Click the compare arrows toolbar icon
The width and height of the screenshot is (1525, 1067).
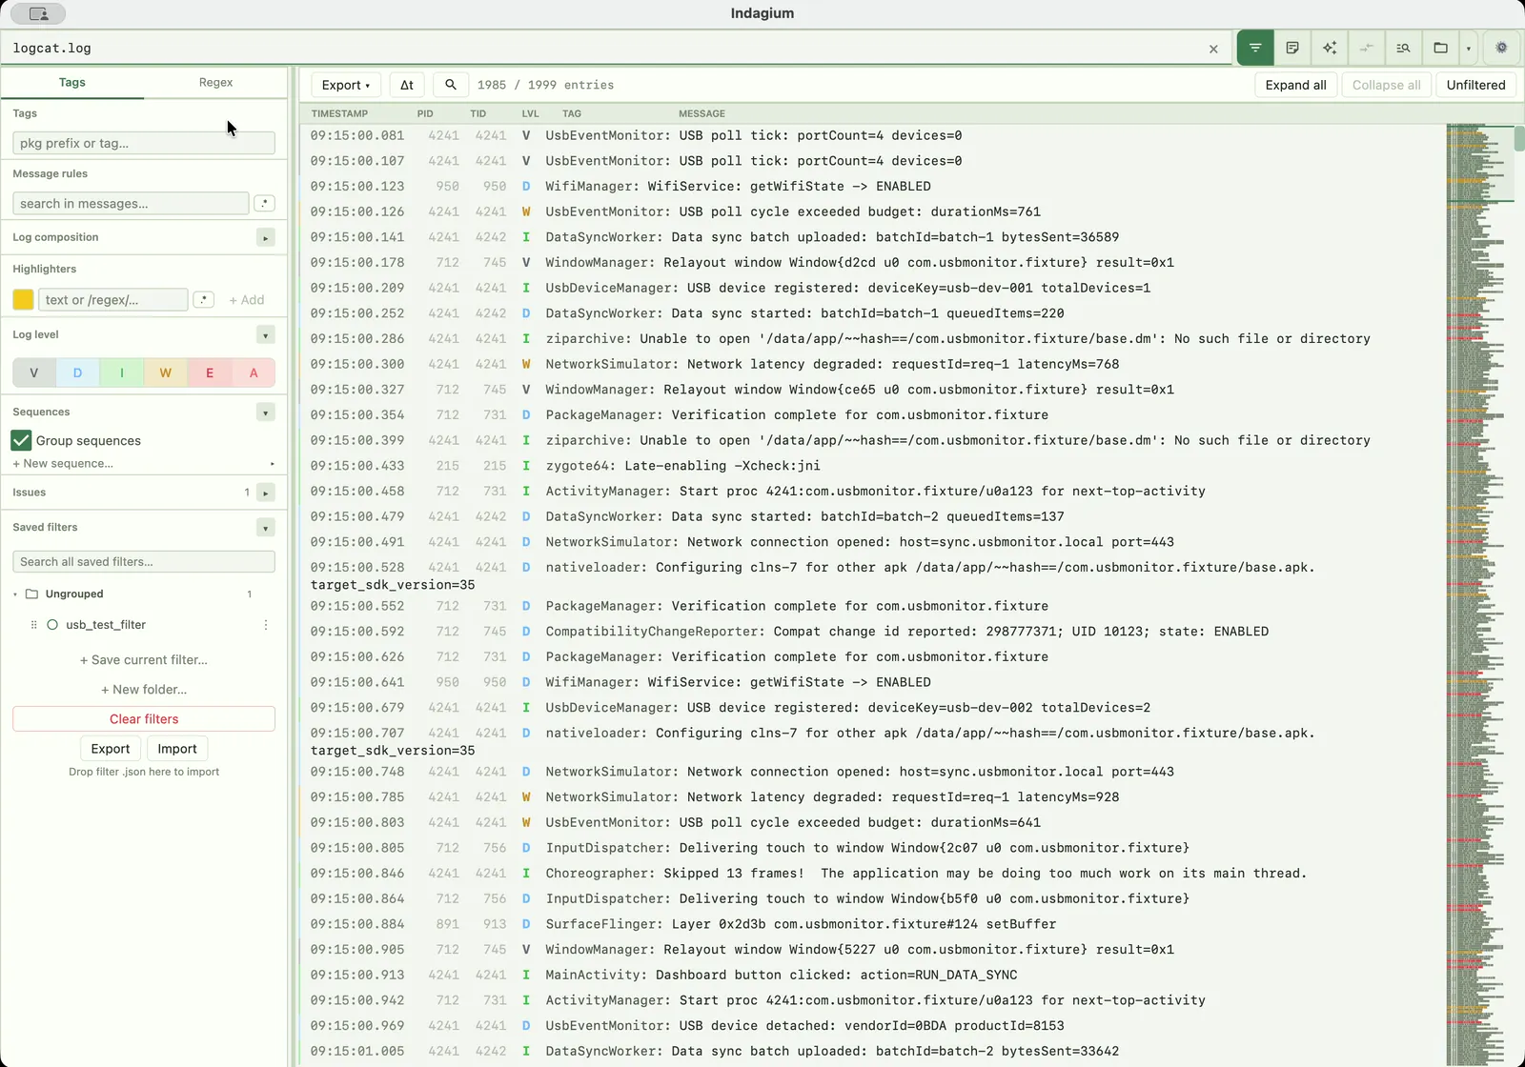tap(1367, 48)
